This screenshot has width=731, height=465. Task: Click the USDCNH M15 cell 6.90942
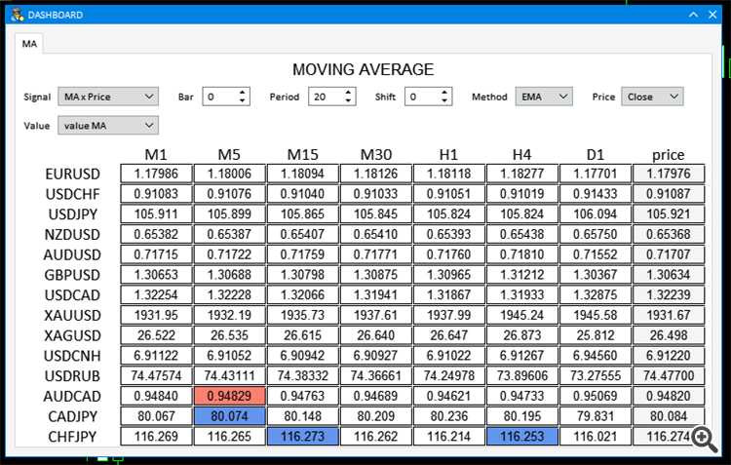click(x=302, y=356)
